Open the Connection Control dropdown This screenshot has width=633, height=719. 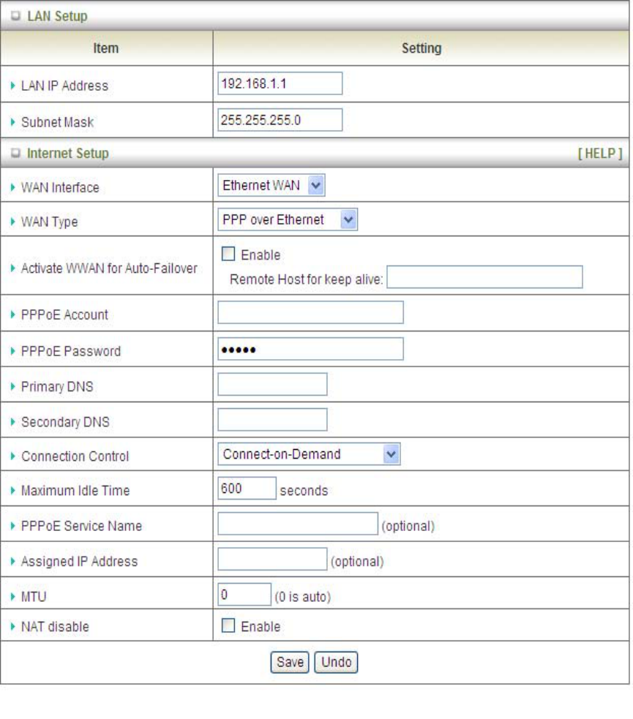(x=311, y=454)
